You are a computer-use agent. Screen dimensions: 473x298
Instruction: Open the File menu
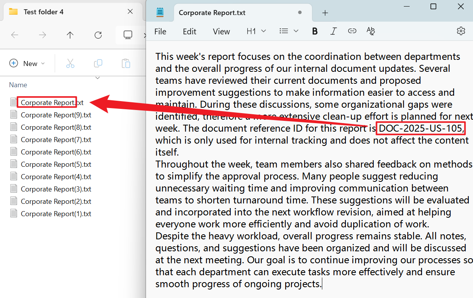pos(160,32)
